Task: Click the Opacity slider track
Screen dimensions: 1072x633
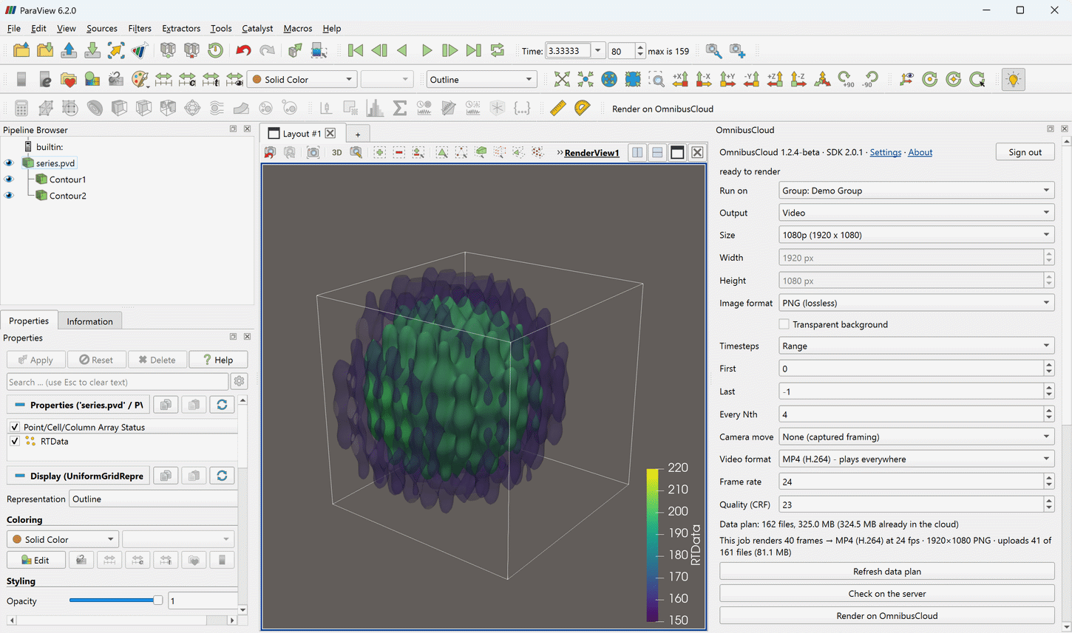Action: (115, 601)
